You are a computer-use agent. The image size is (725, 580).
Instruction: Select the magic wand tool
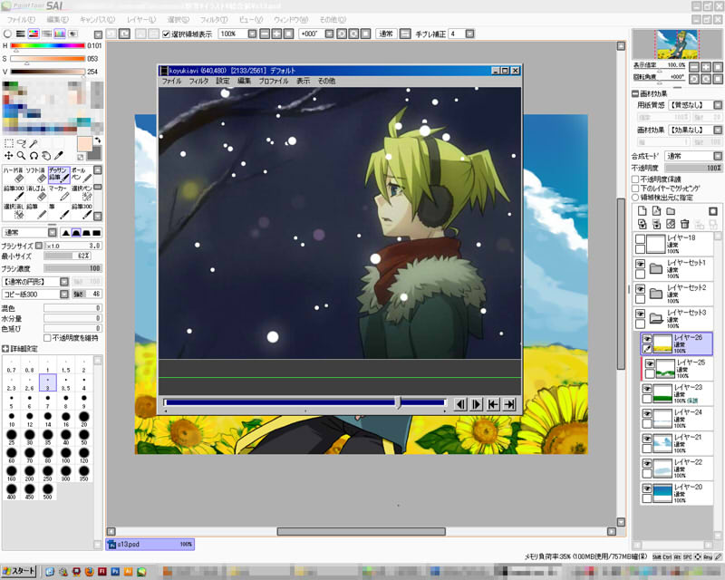coord(34,144)
